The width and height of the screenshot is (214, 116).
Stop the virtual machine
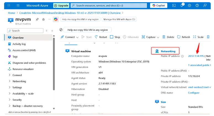click(115, 37)
